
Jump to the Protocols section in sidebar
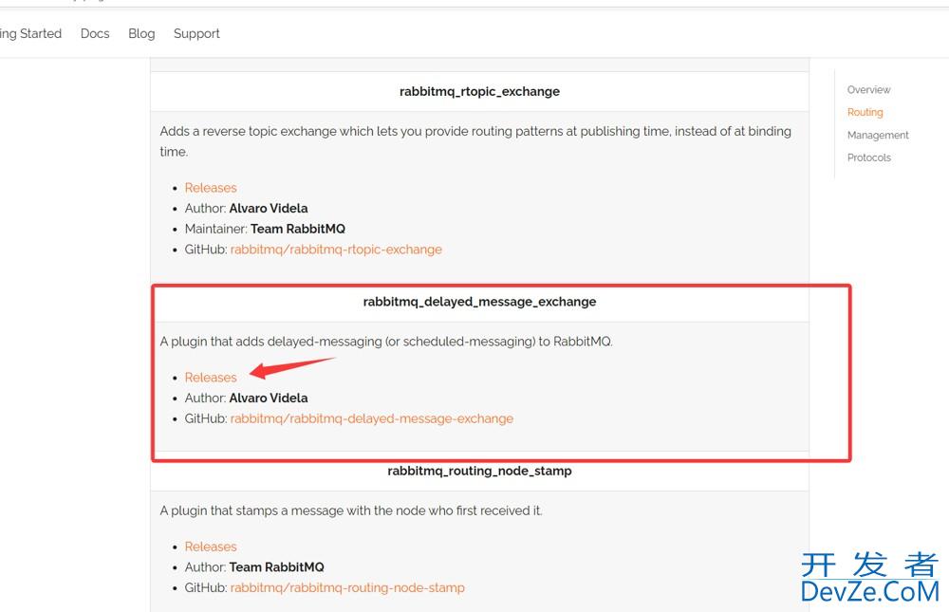(x=869, y=158)
